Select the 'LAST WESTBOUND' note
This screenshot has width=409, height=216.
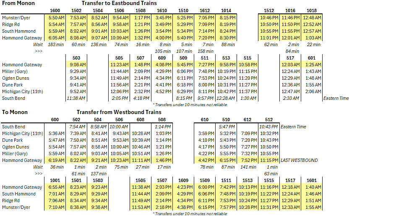point(300,160)
